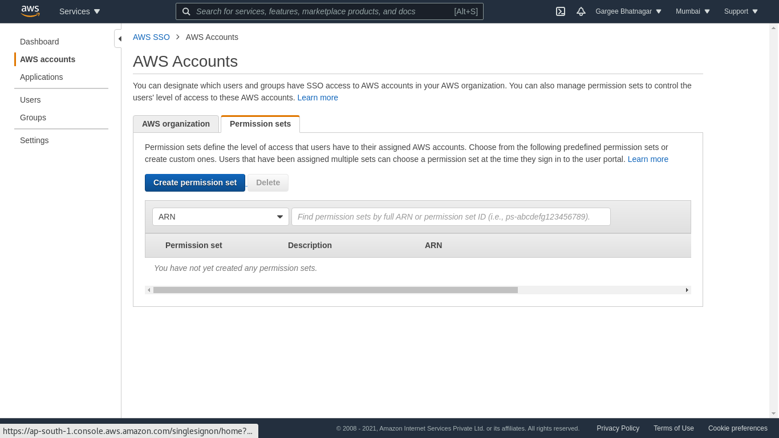Screen dimensions: 779x438
Task: Select the Permission sets tab
Action: pyautogui.click(x=260, y=124)
